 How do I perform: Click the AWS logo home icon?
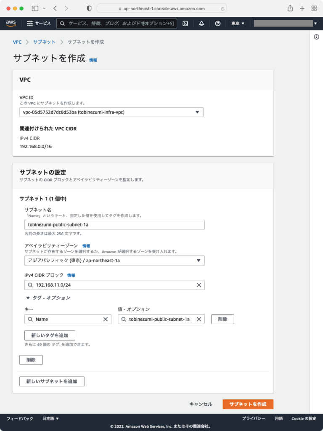tap(11, 24)
